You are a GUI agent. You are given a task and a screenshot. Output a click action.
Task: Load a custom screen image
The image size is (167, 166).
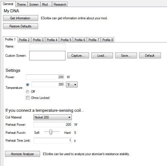click(x=102, y=56)
